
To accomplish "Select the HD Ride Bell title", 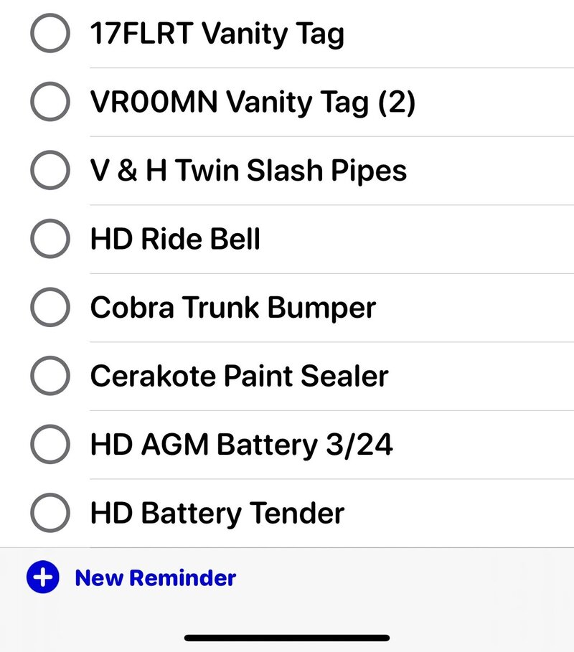I will [175, 239].
